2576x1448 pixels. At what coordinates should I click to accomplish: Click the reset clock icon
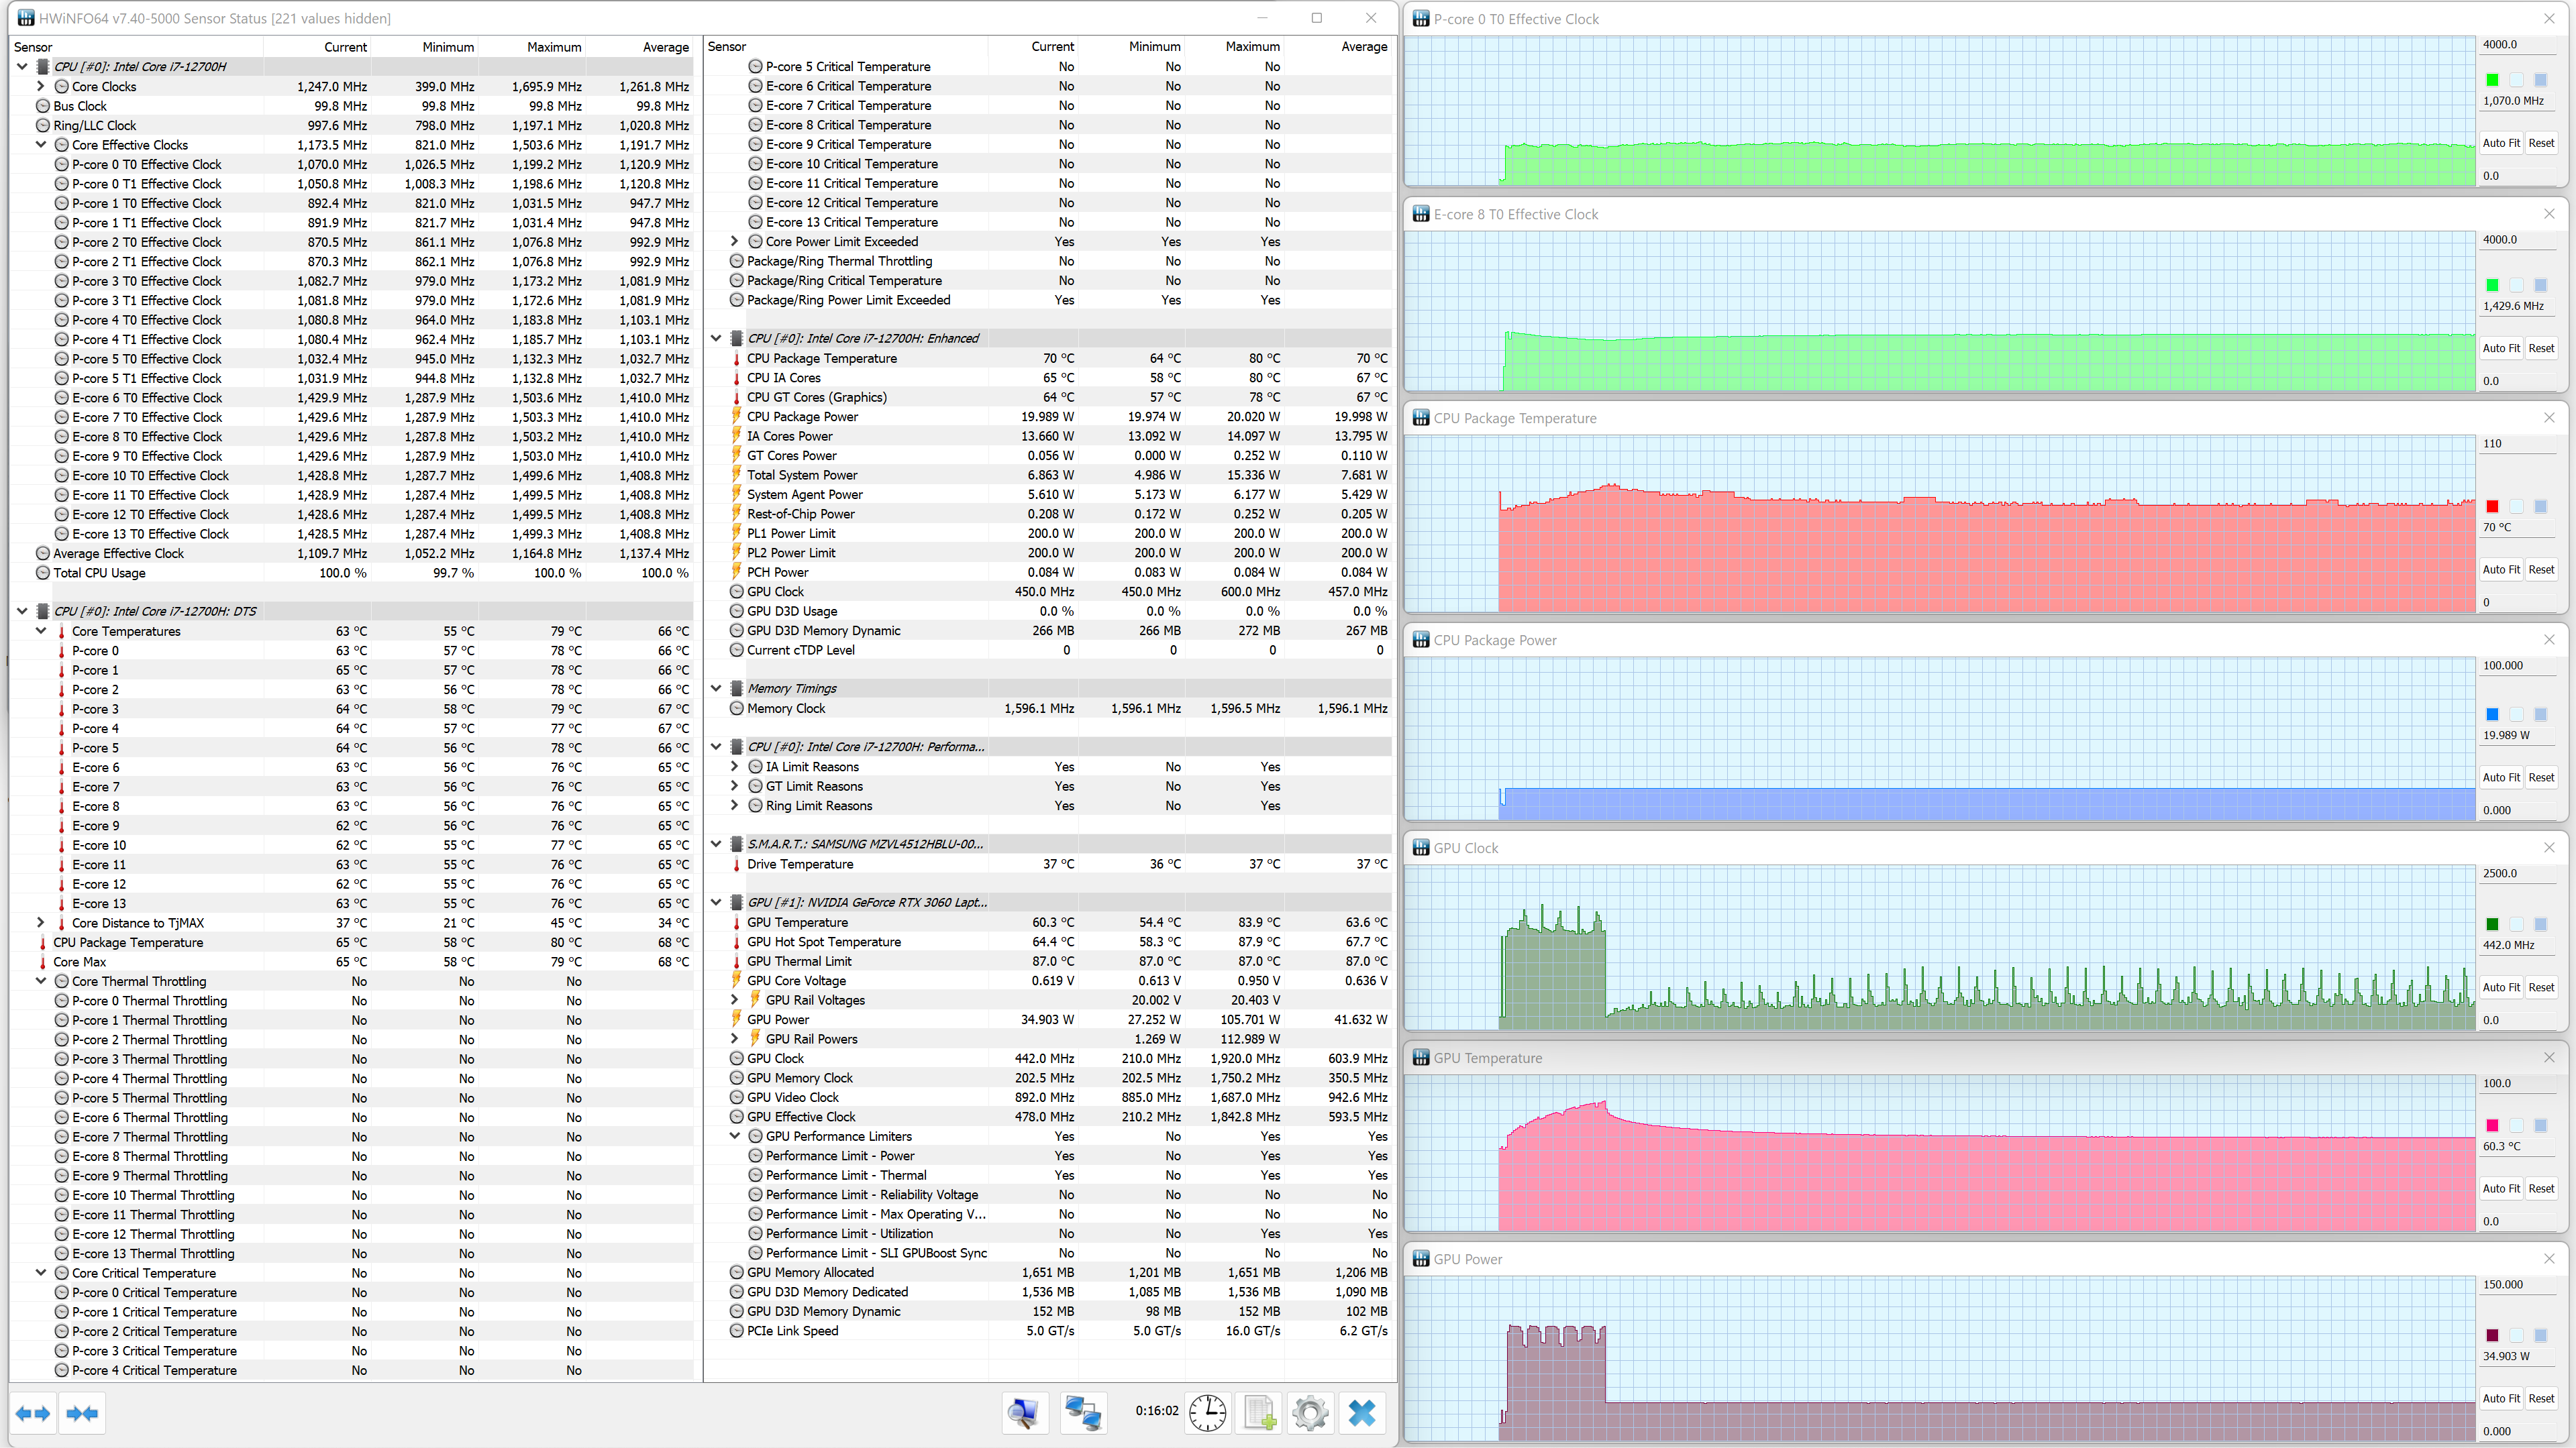point(1207,1413)
